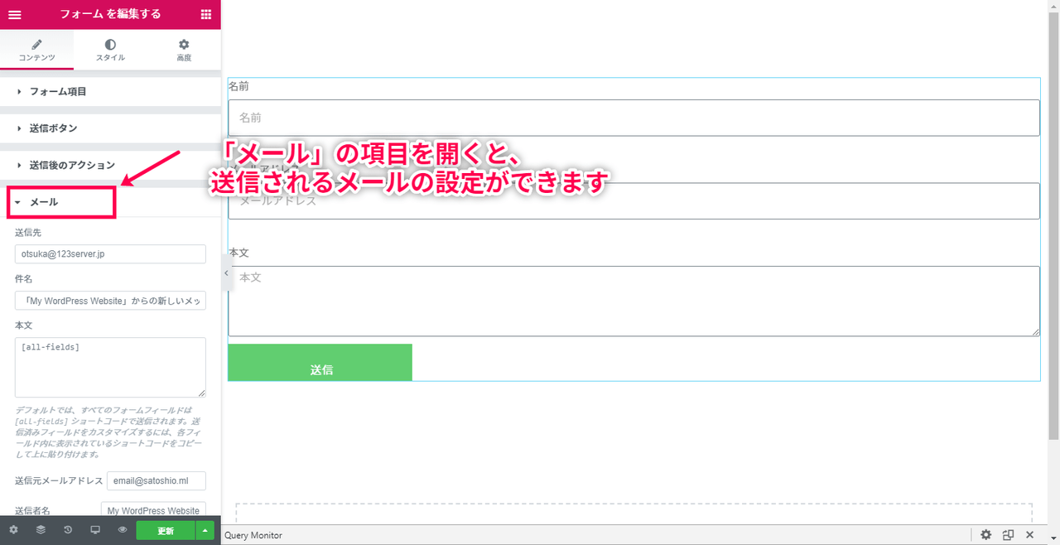1060x545 pixels.
Task: Open Query Monitor settings gear
Action: tap(985, 535)
